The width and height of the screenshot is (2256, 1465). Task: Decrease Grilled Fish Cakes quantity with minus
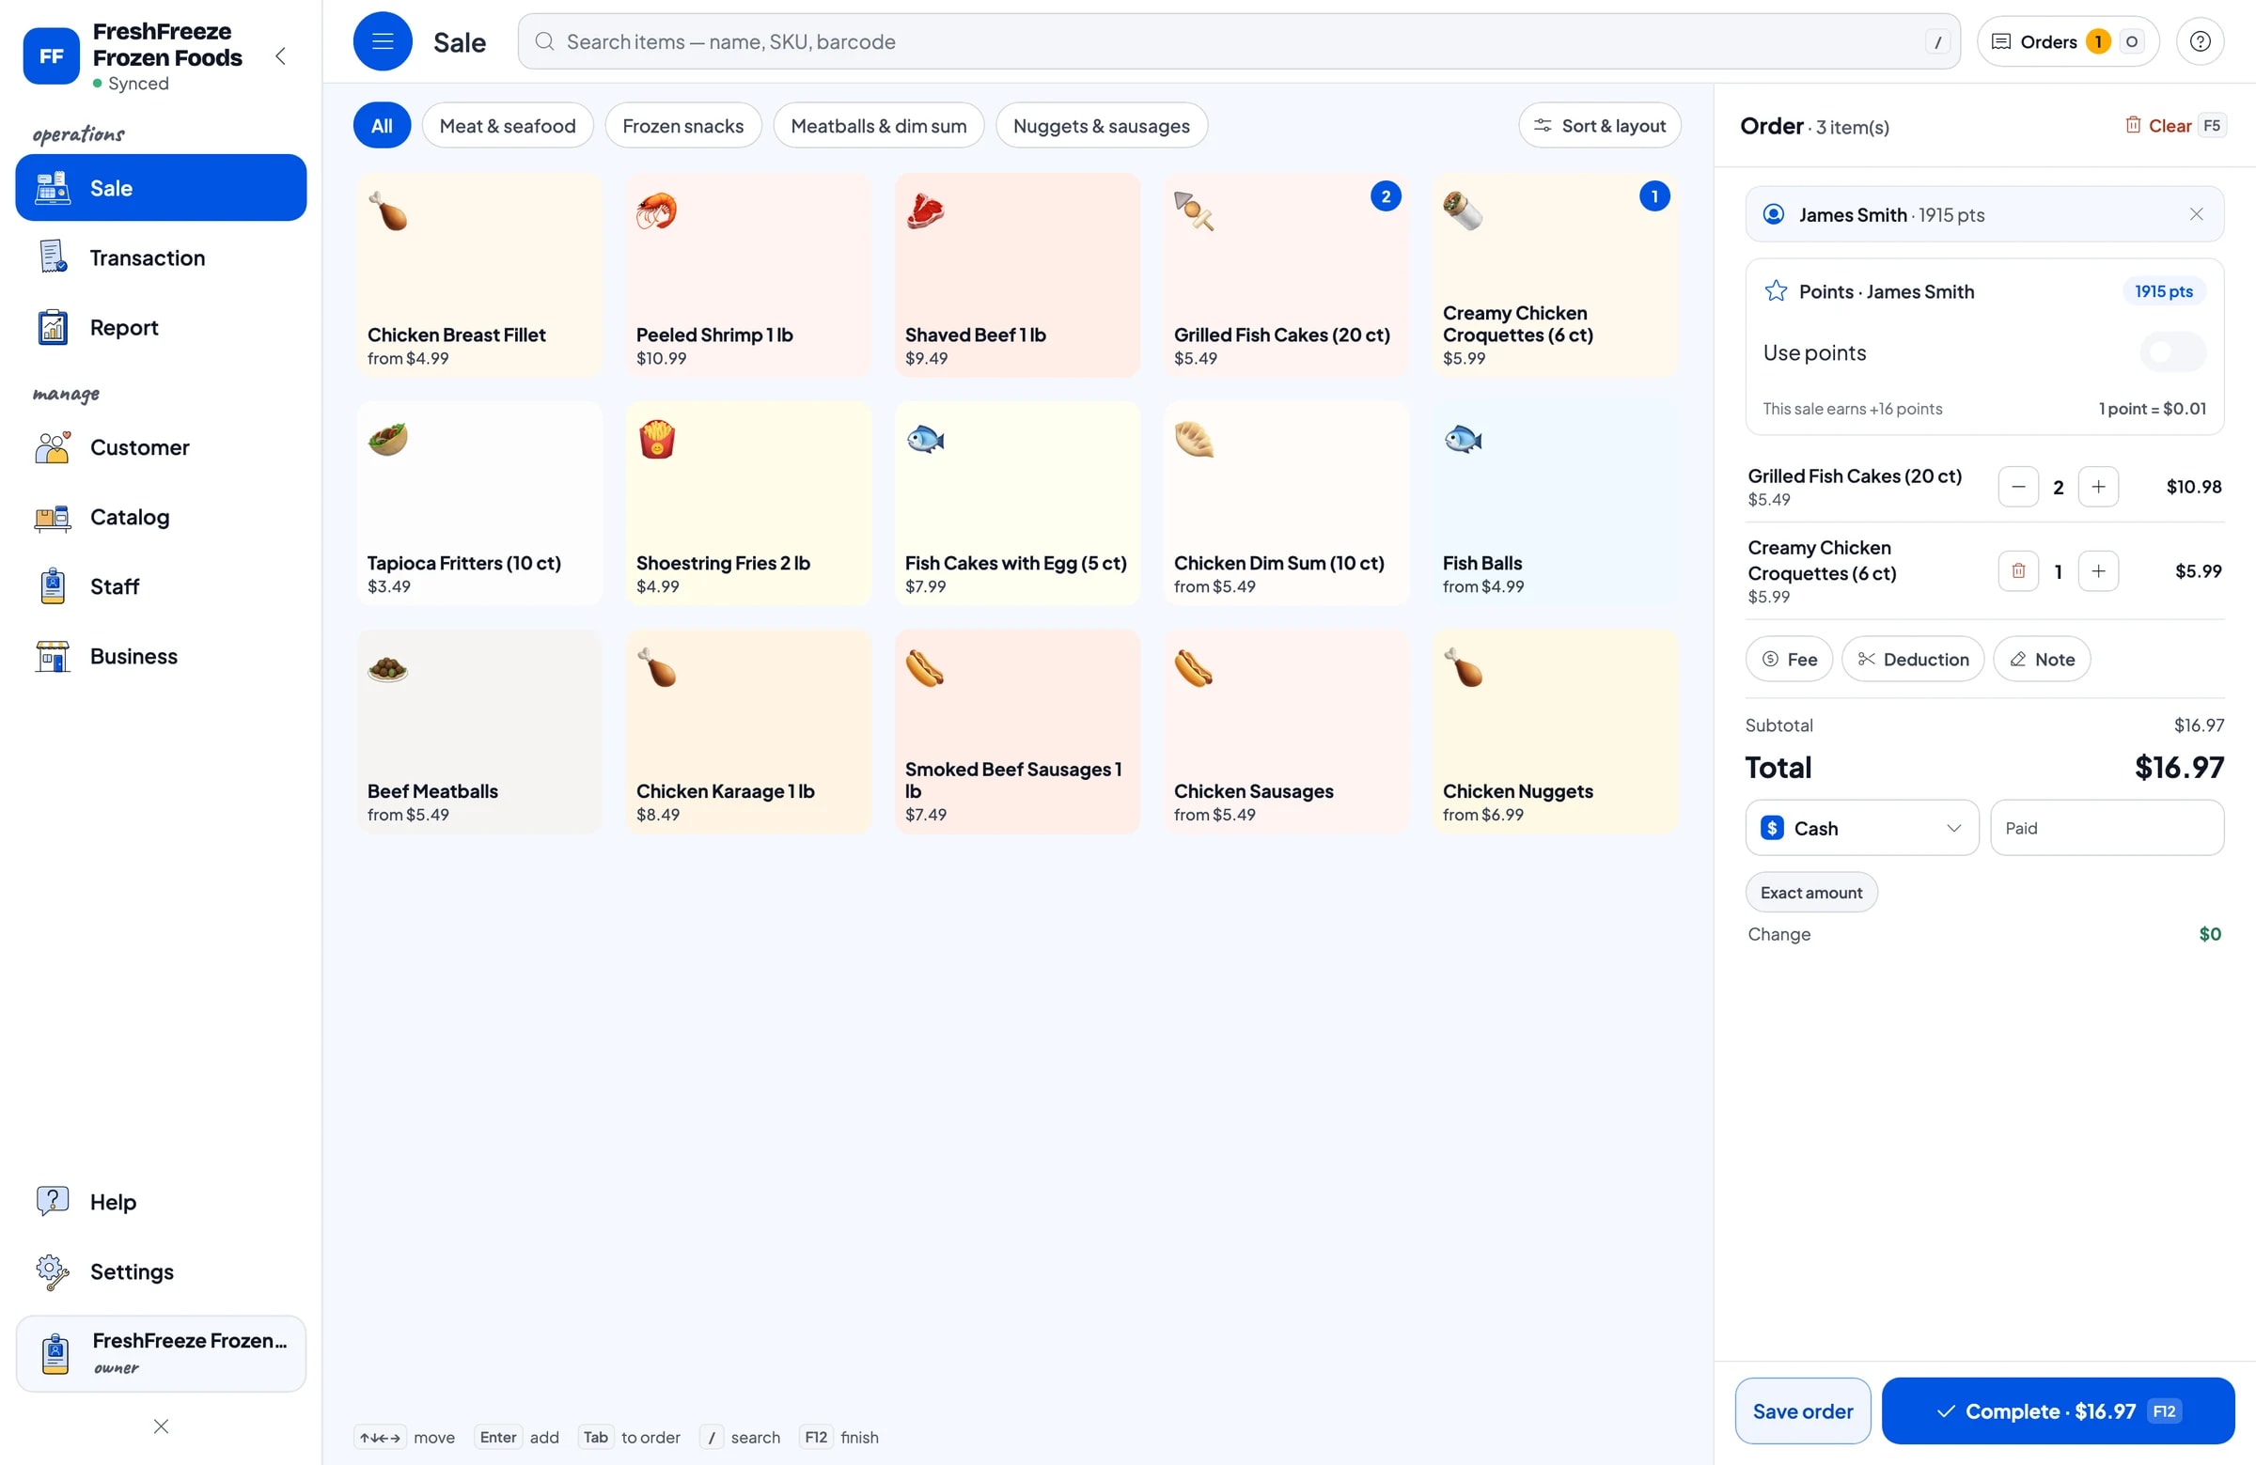pyautogui.click(x=2018, y=487)
